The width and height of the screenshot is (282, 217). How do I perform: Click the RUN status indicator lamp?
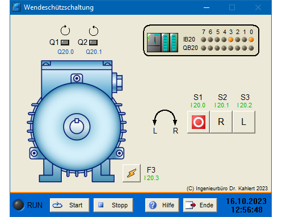(18, 205)
